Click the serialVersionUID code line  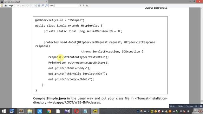[83, 31]
